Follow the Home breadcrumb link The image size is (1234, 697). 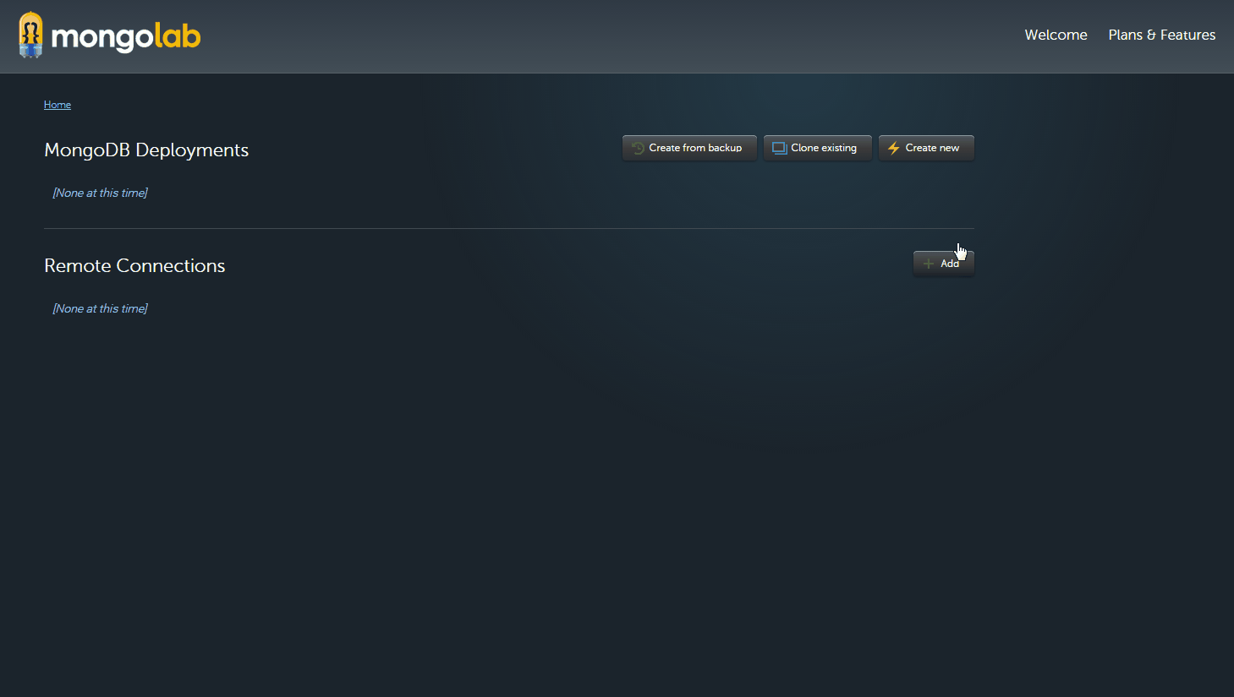(58, 105)
